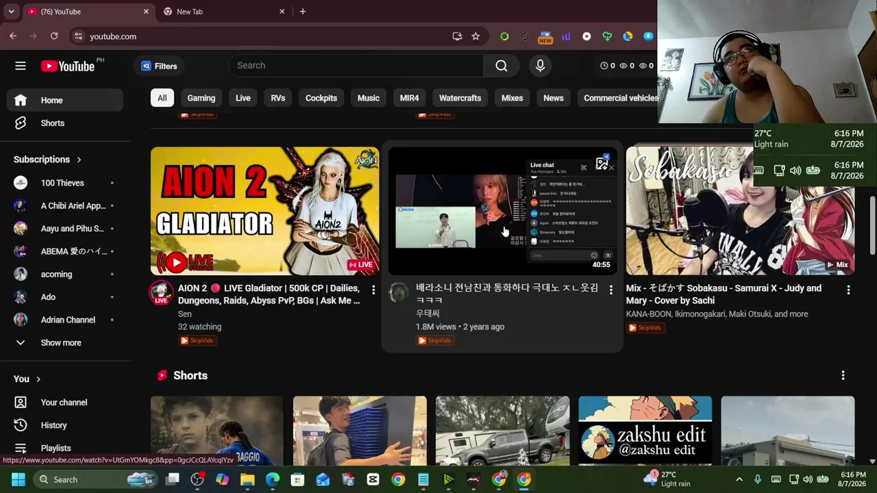Viewport: 877px width, 493px height.
Task: Bookmark this page with the star icon
Action: pyautogui.click(x=475, y=36)
